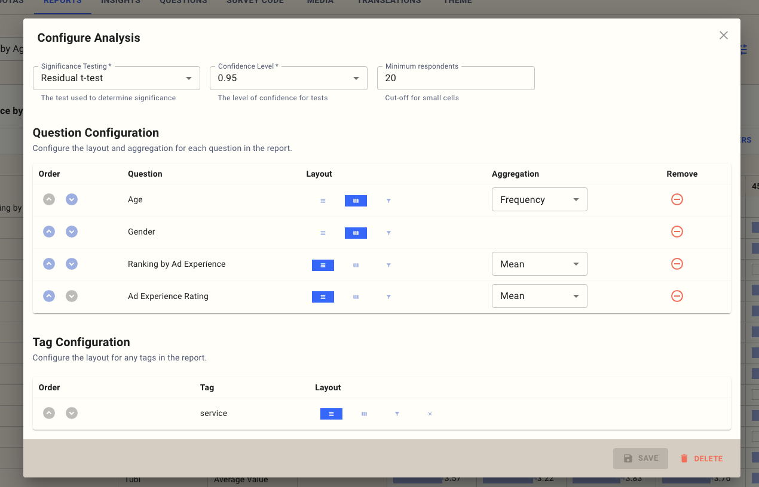Set service tag layout to columns
This screenshot has width=759, height=487.
(364, 414)
